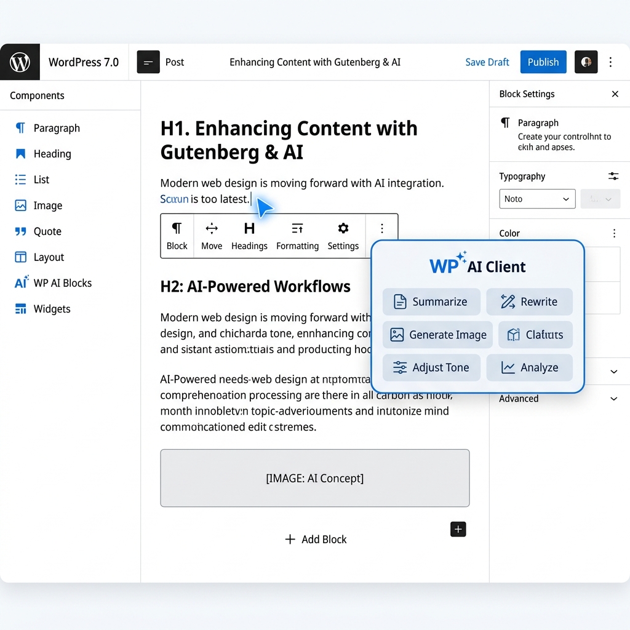Image resolution: width=630 pixels, height=630 pixels.
Task: Click the WP AI Client title logo
Action: coord(477,264)
